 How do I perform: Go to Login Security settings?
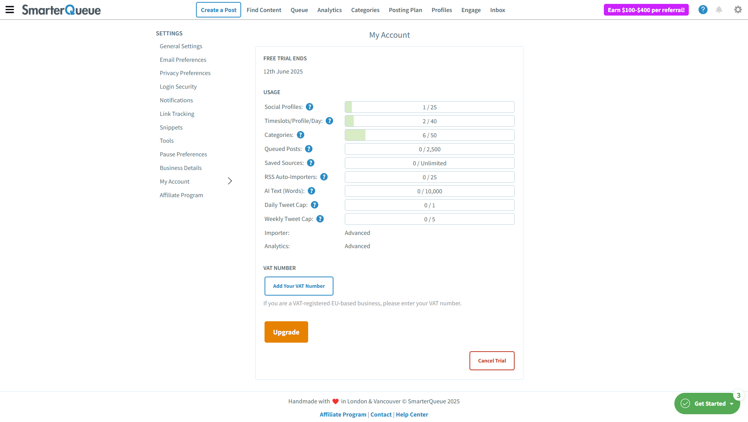[x=178, y=87]
